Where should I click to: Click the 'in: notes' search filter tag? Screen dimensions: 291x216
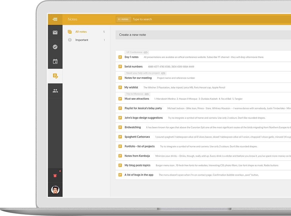click(x=123, y=19)
